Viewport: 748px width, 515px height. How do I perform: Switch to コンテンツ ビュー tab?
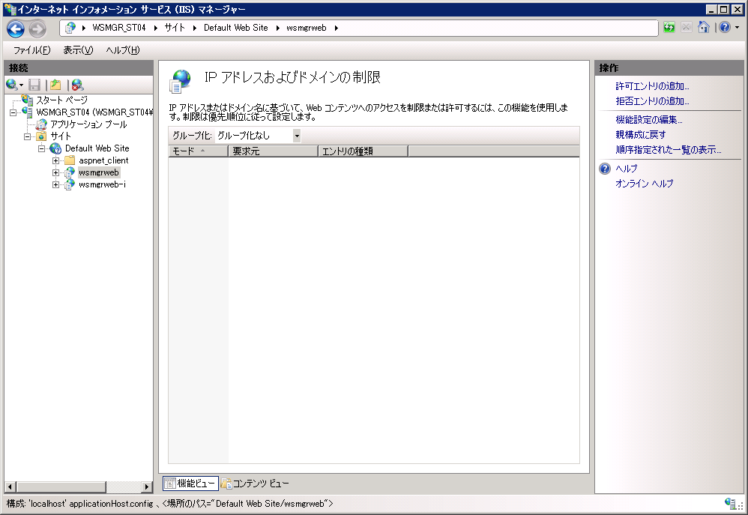[255, 484]
